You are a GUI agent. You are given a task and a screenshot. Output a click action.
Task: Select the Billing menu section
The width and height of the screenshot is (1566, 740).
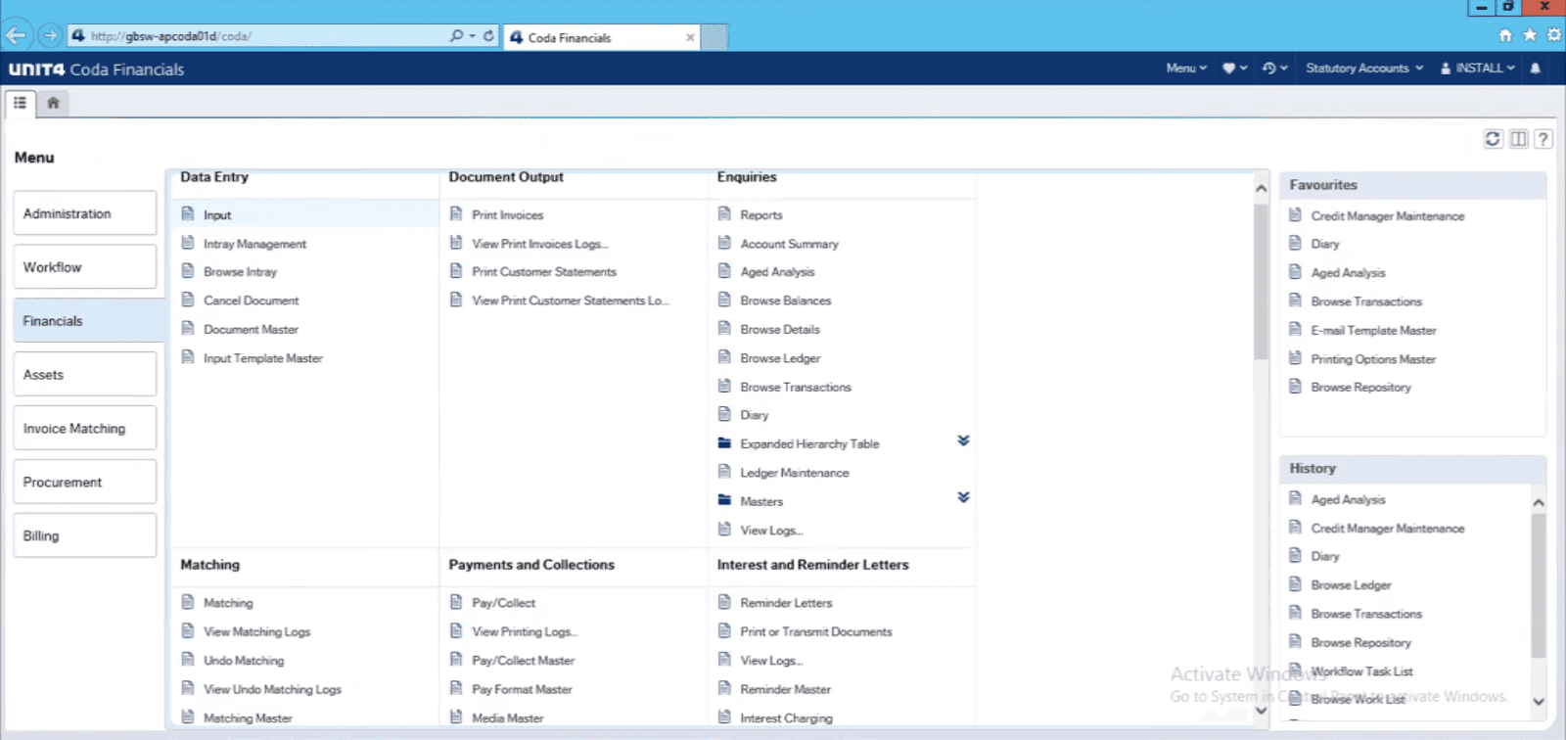tap(85, 536)
